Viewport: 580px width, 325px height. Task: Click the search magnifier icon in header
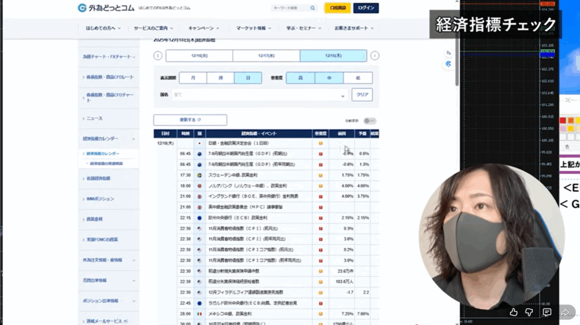(x=313, y=8)
